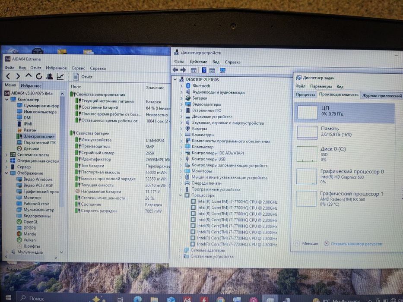Click Меньше button in Task Manager
Screen dimensions: 403x302
click(306, 243)
